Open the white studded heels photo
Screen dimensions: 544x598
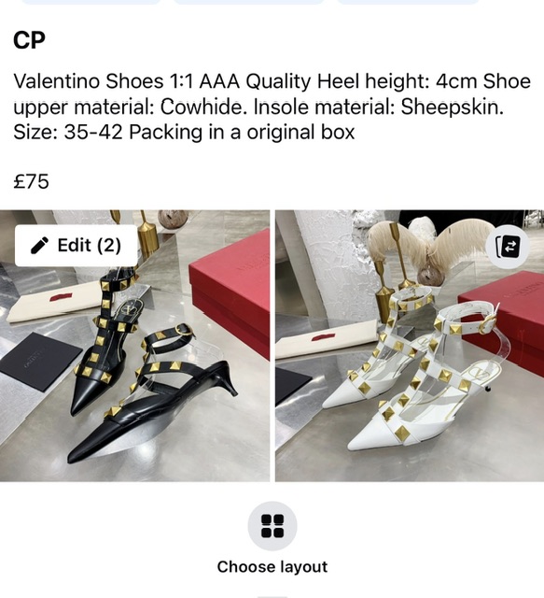(x=410, y=346)
